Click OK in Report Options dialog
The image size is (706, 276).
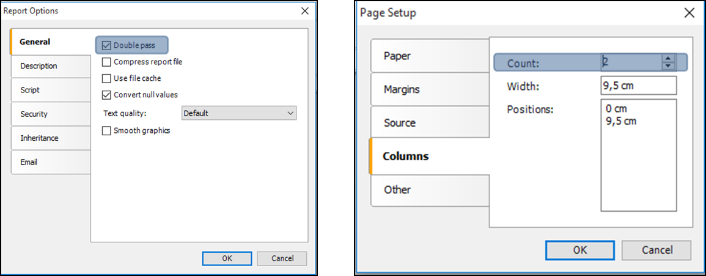(x=227, y=258)
